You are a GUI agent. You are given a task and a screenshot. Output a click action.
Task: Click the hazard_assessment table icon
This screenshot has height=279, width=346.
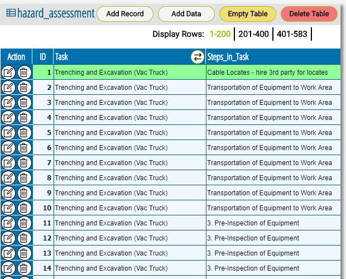click(11, 13)
